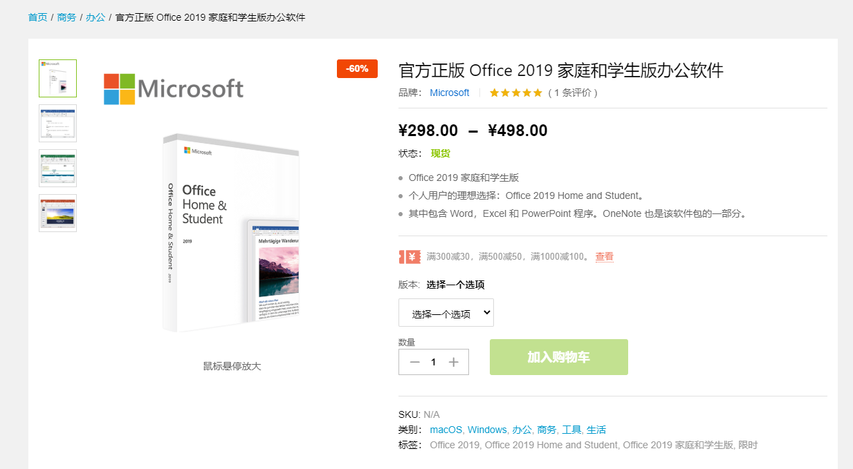
Task: Click the -60% discount badge
Action: click(357, 68)
